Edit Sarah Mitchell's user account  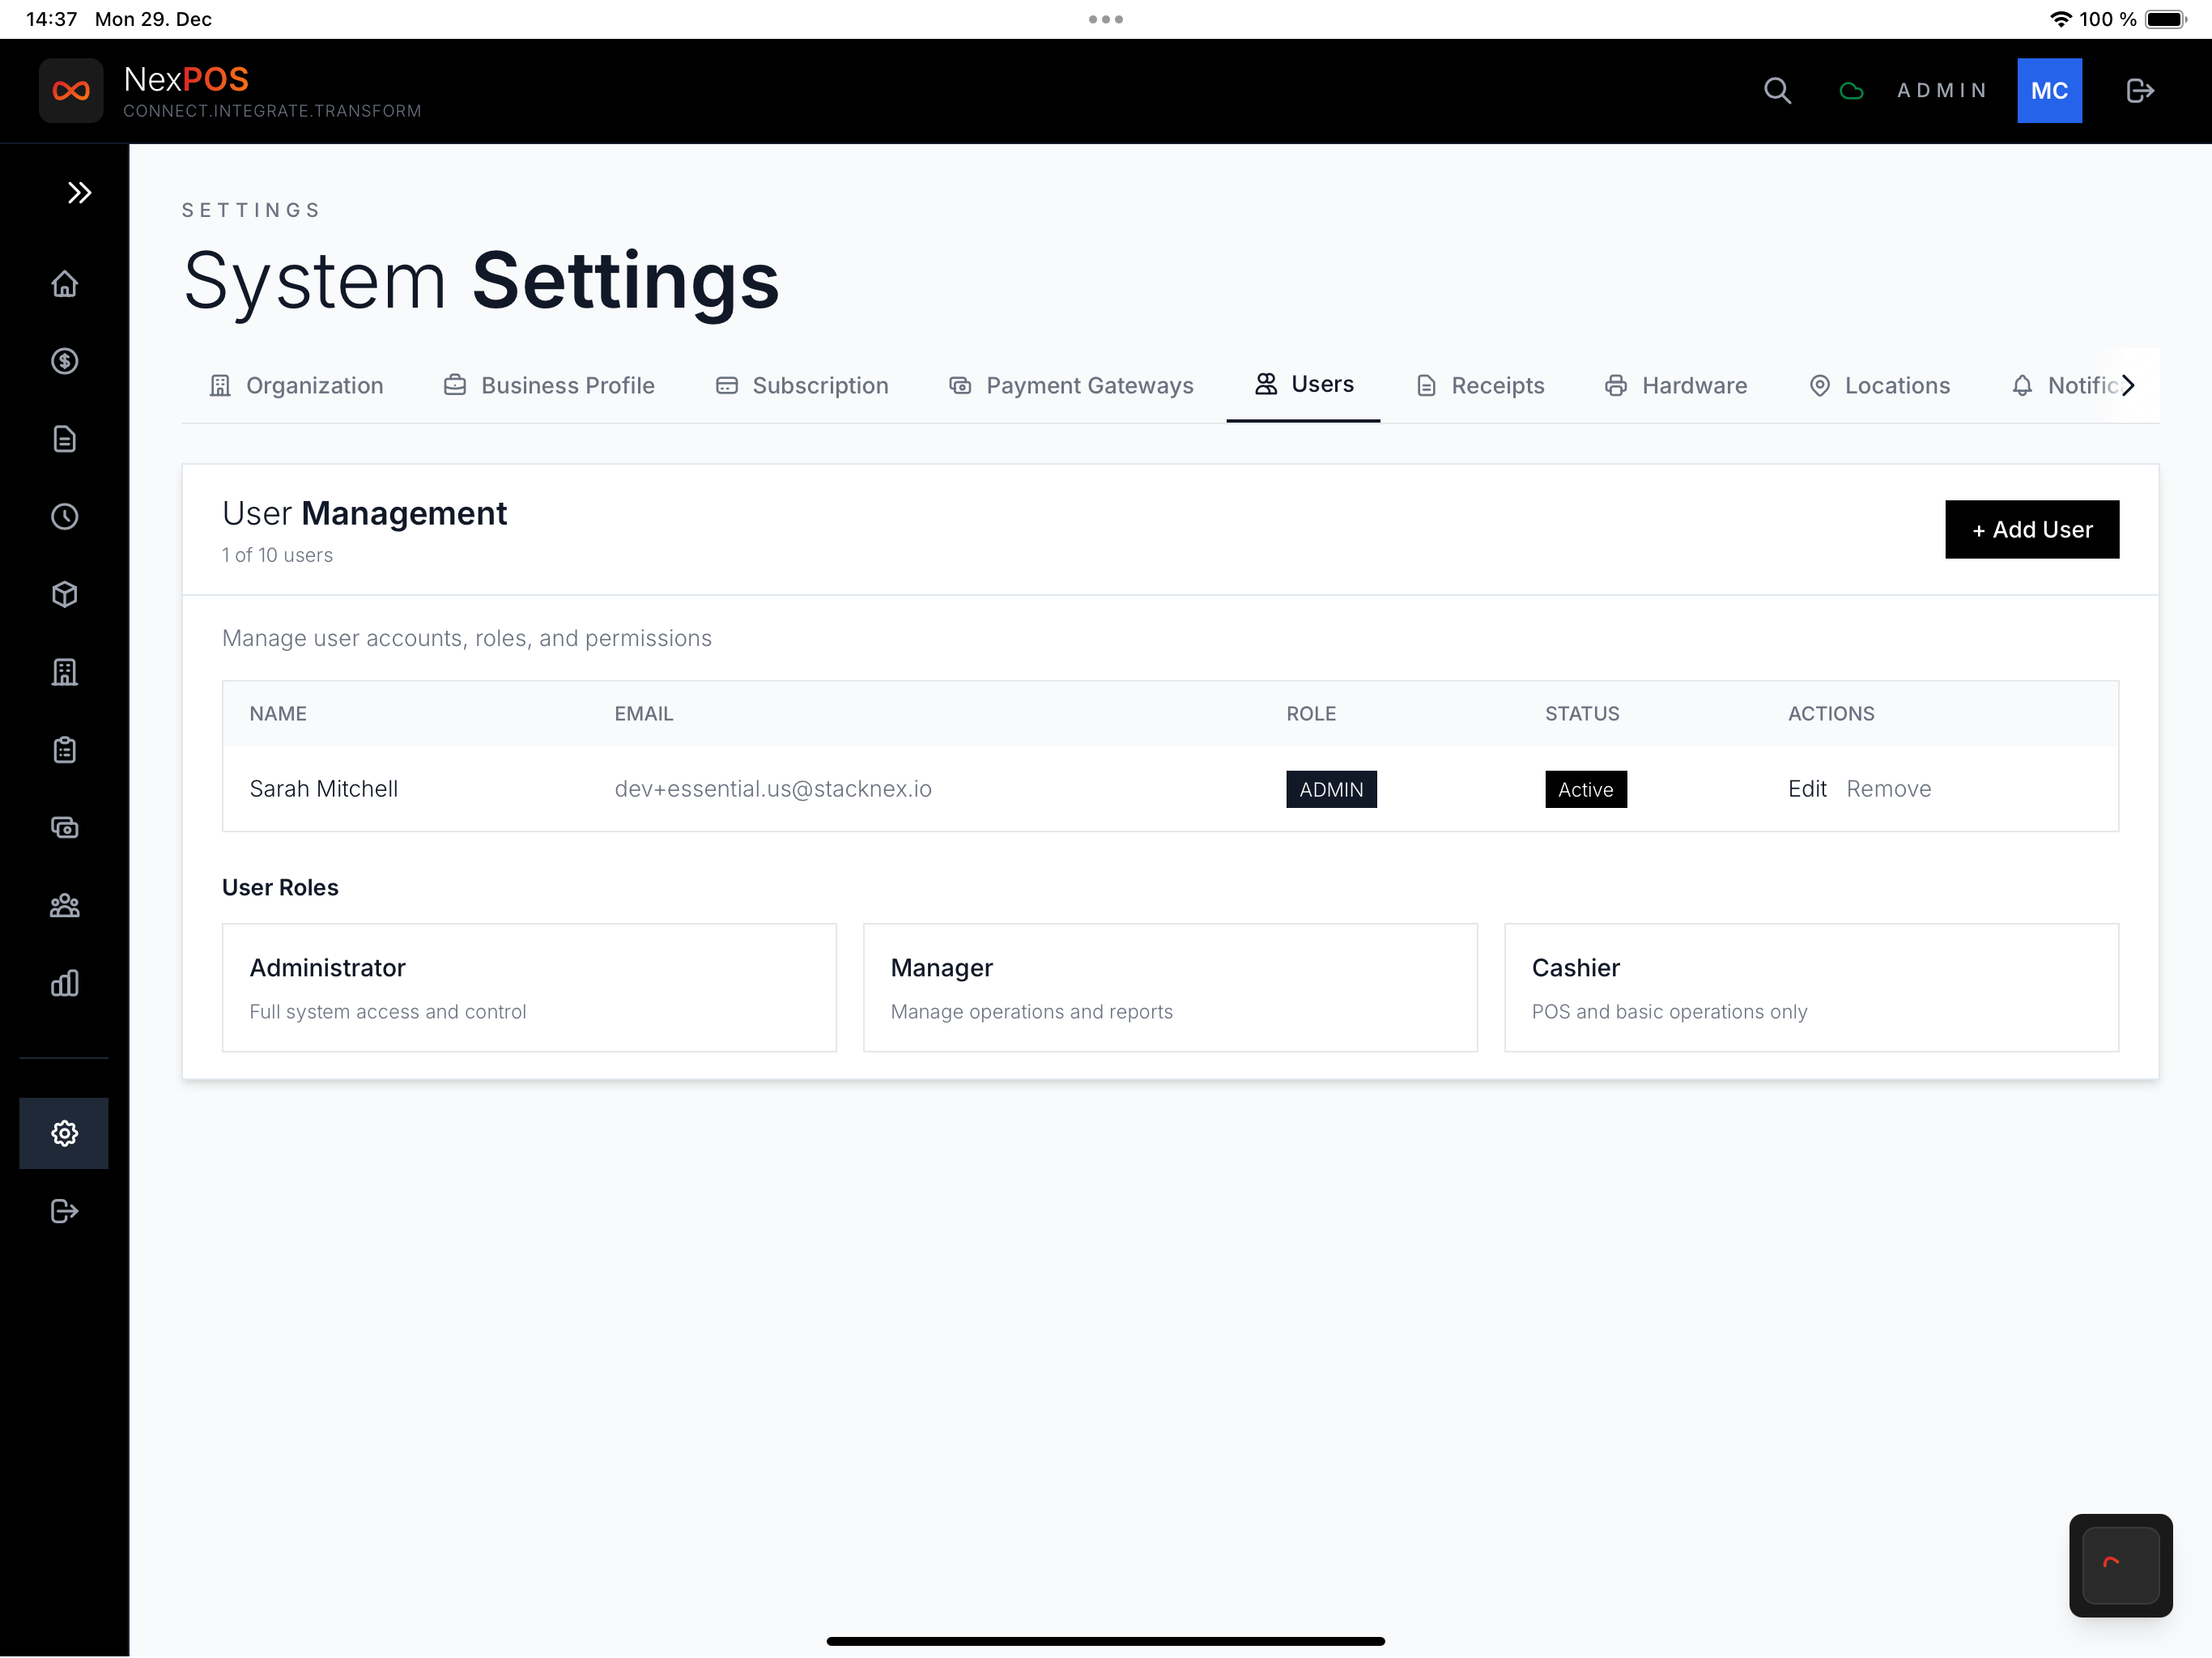coord(1807,788)
